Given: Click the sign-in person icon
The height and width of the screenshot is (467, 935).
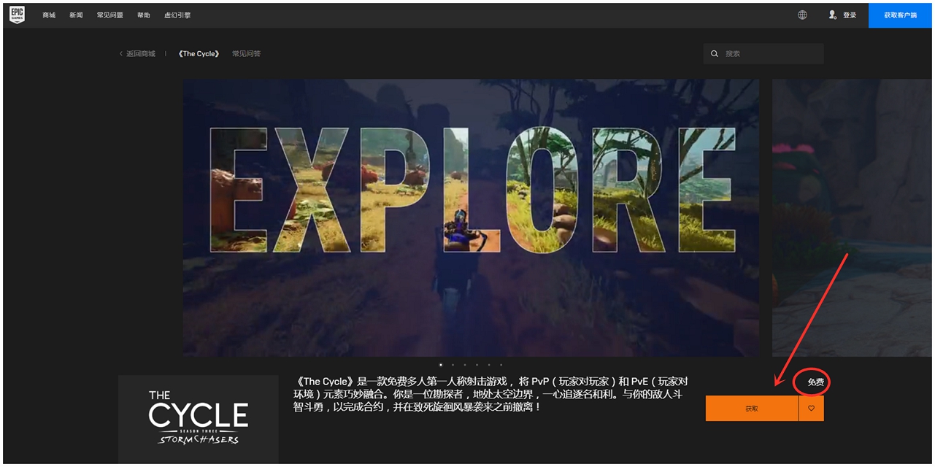Looking at the screenshot, I should pyautogui.click(x=831, y=15).
